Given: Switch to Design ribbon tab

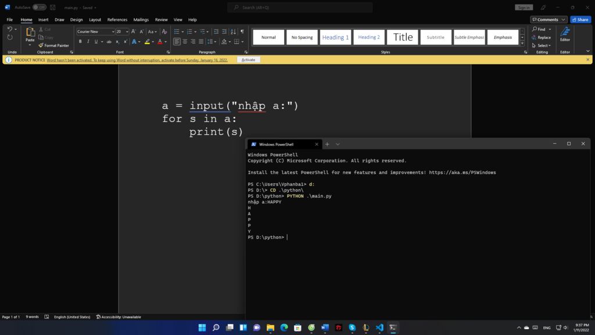Looking at the screenshot, I should coord(76,19).
